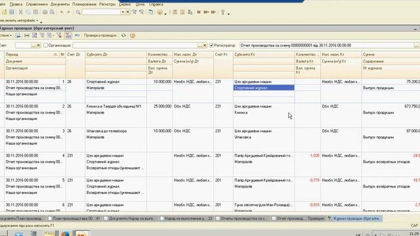
Task: Click the M memory button
Action: (199, 12)
